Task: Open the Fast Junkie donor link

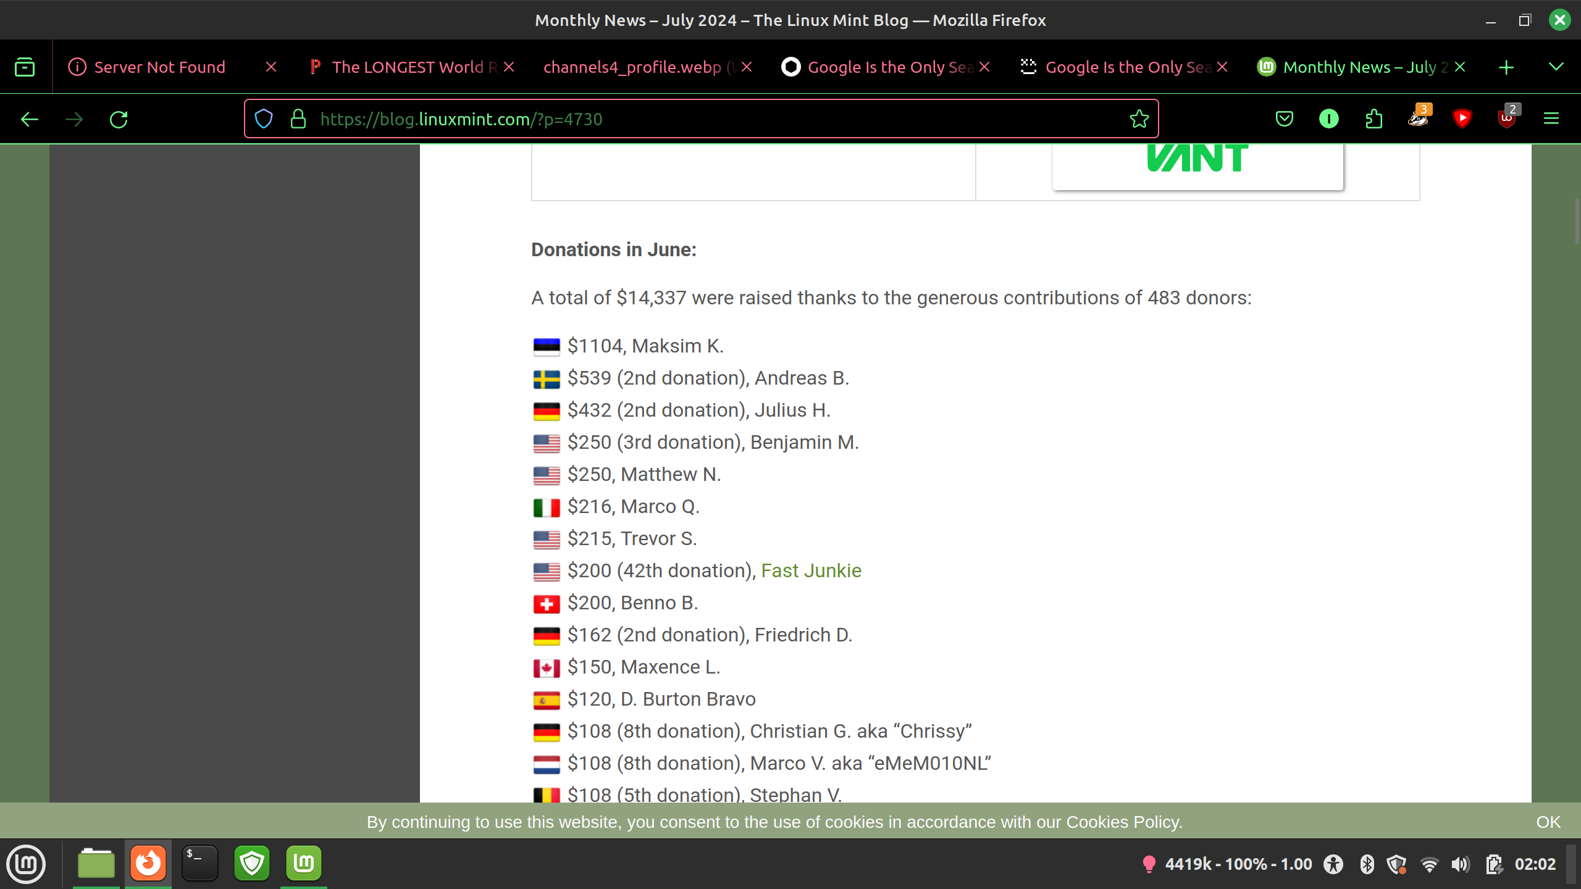Action: coord(811,570)
